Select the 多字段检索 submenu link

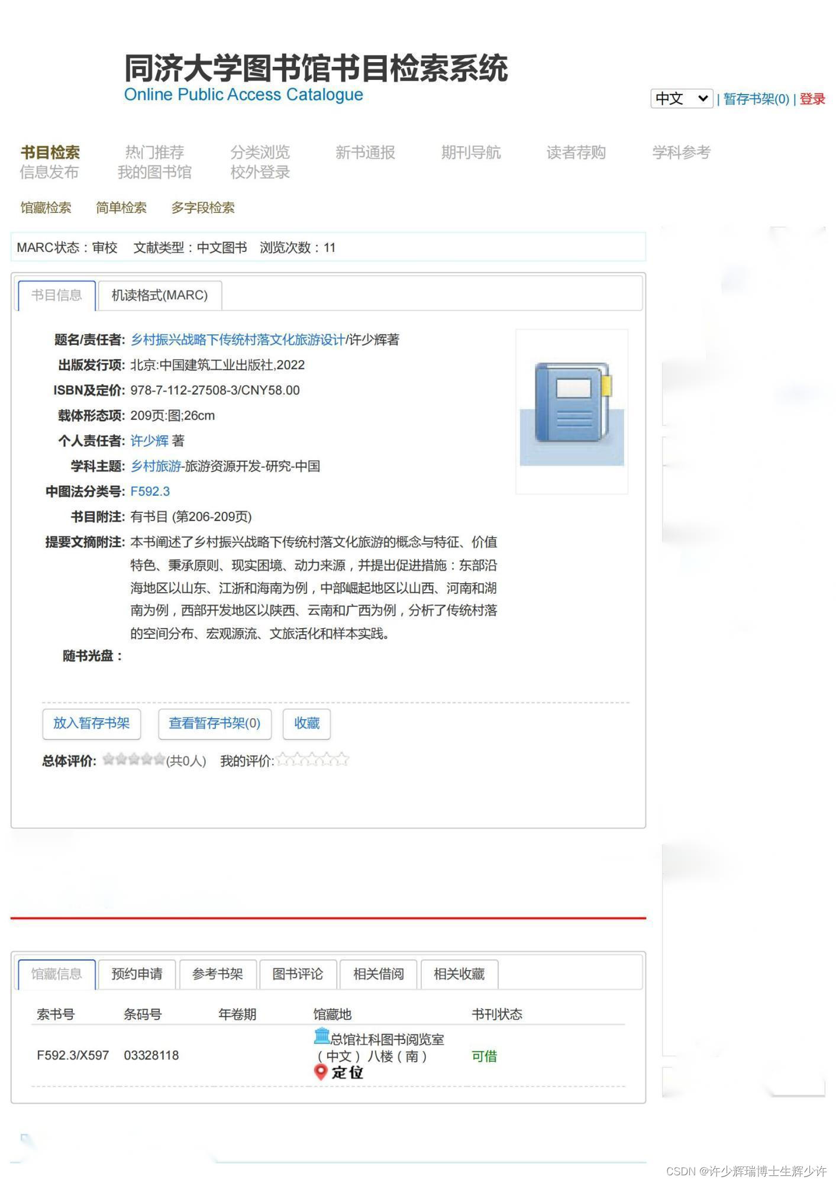[203, 208]
